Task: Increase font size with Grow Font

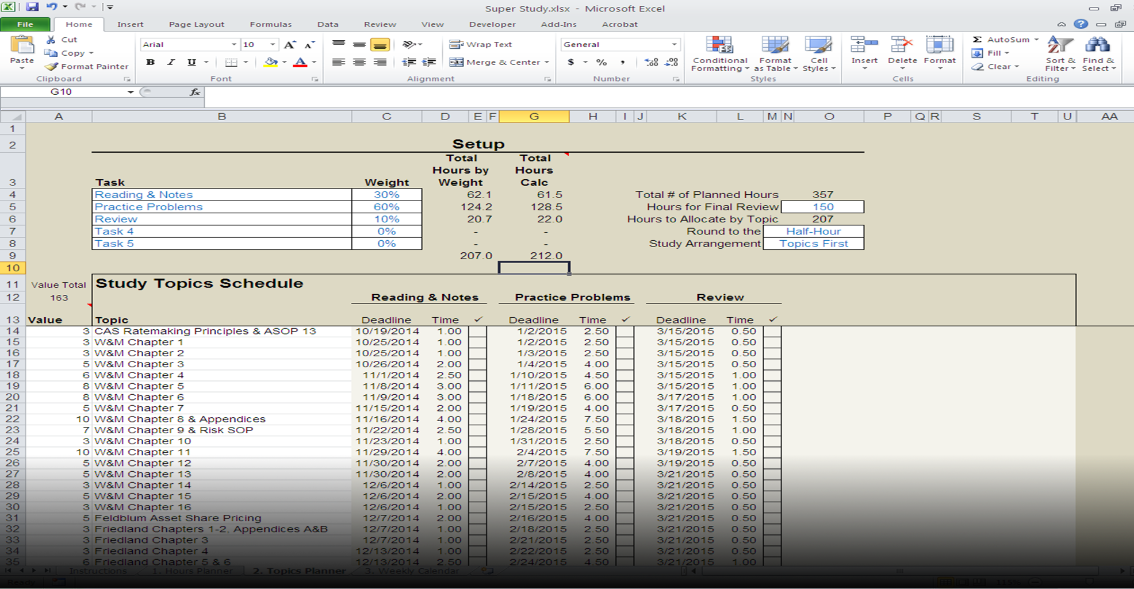Action: 290,45
